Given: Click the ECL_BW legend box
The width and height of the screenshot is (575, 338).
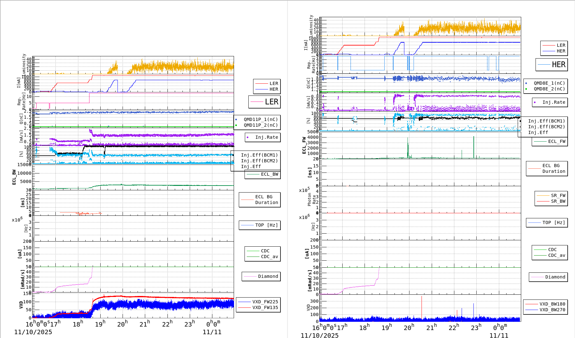Looking at the screenshot, I should [x=263, y=174].
